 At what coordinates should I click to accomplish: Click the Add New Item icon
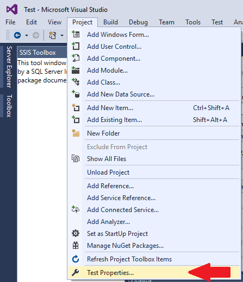(76, 107)
